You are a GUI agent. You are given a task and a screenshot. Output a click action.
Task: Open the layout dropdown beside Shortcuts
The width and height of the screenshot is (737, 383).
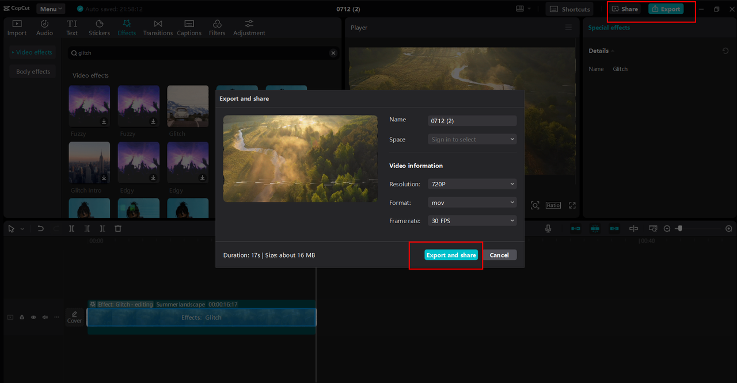click(523, 9)
